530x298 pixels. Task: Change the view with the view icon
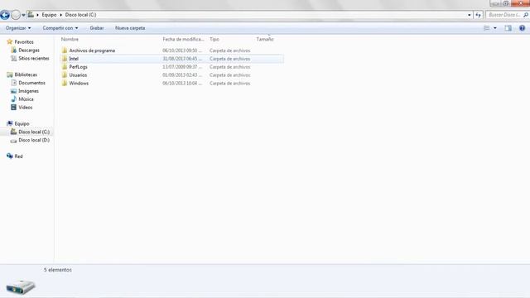click(x=487, y=28)
